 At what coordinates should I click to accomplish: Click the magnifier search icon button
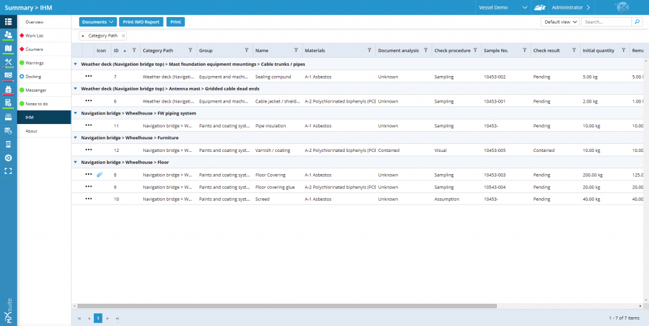click(x=637, y=22)
